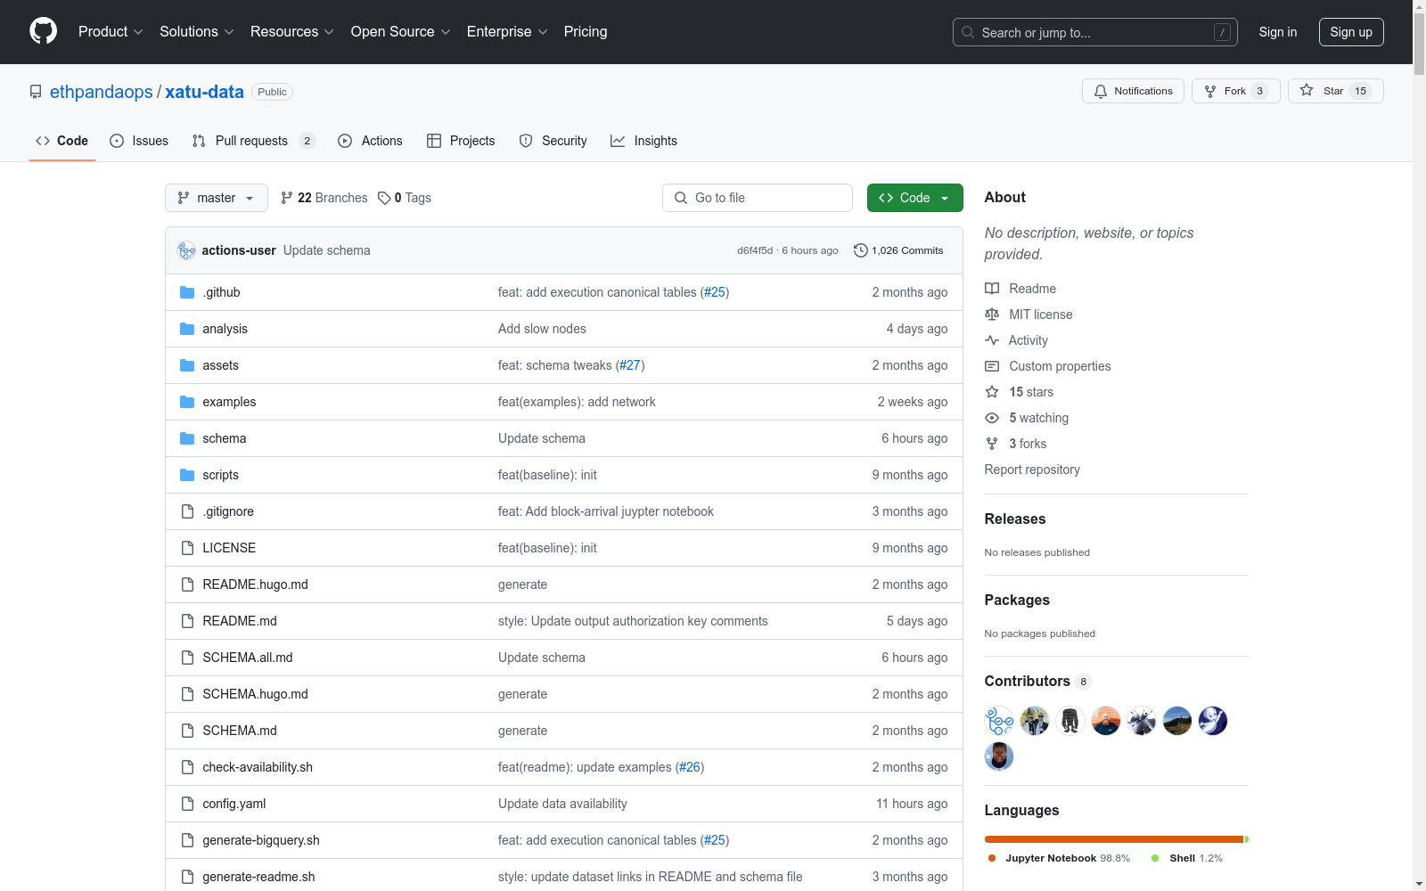Click the config.yaml file icon
This screenshot has width=1426, height=891.
(187, 804)
